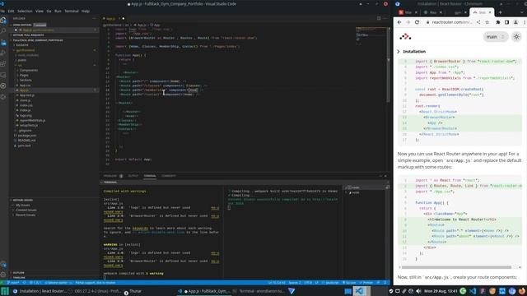Toggle Go Live server in status bar
Screen dimensions: 527x296
coord(349,283)
